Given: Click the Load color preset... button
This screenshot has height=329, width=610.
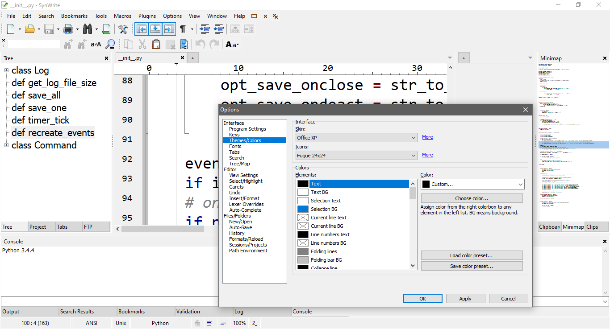Looking at the screenshot, I should tap(472, 255).
